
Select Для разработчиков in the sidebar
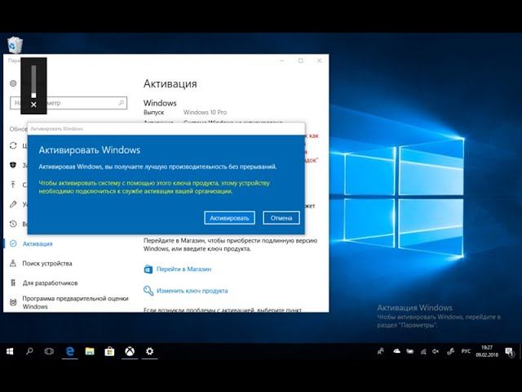[50, 283]
